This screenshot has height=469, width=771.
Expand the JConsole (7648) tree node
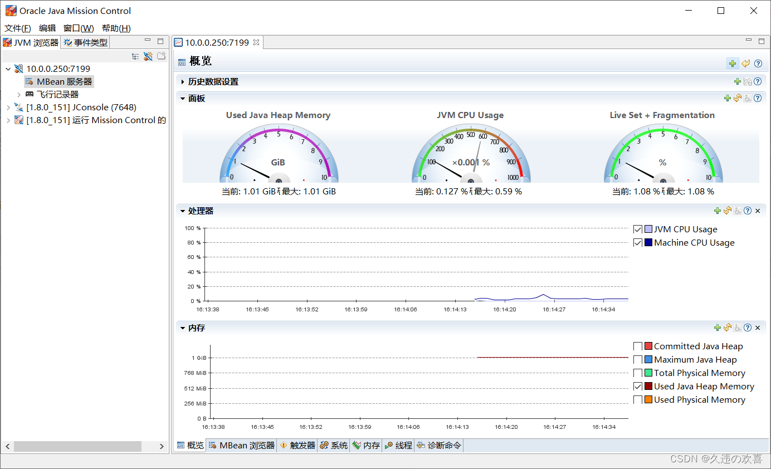point(8,108)
